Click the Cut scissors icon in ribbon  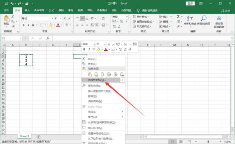coord(13,16)
